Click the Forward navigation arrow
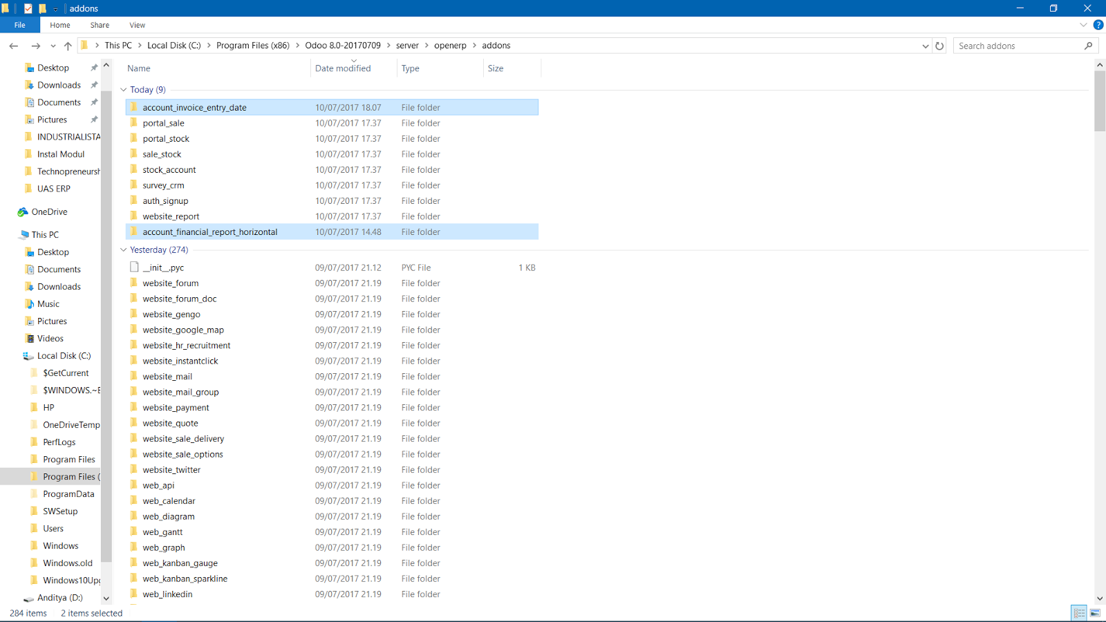 [x=35, y=46]
